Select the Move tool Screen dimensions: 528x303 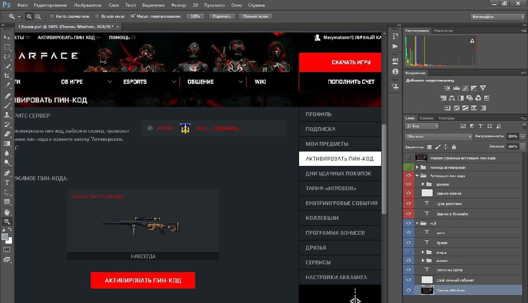[7, 37]
